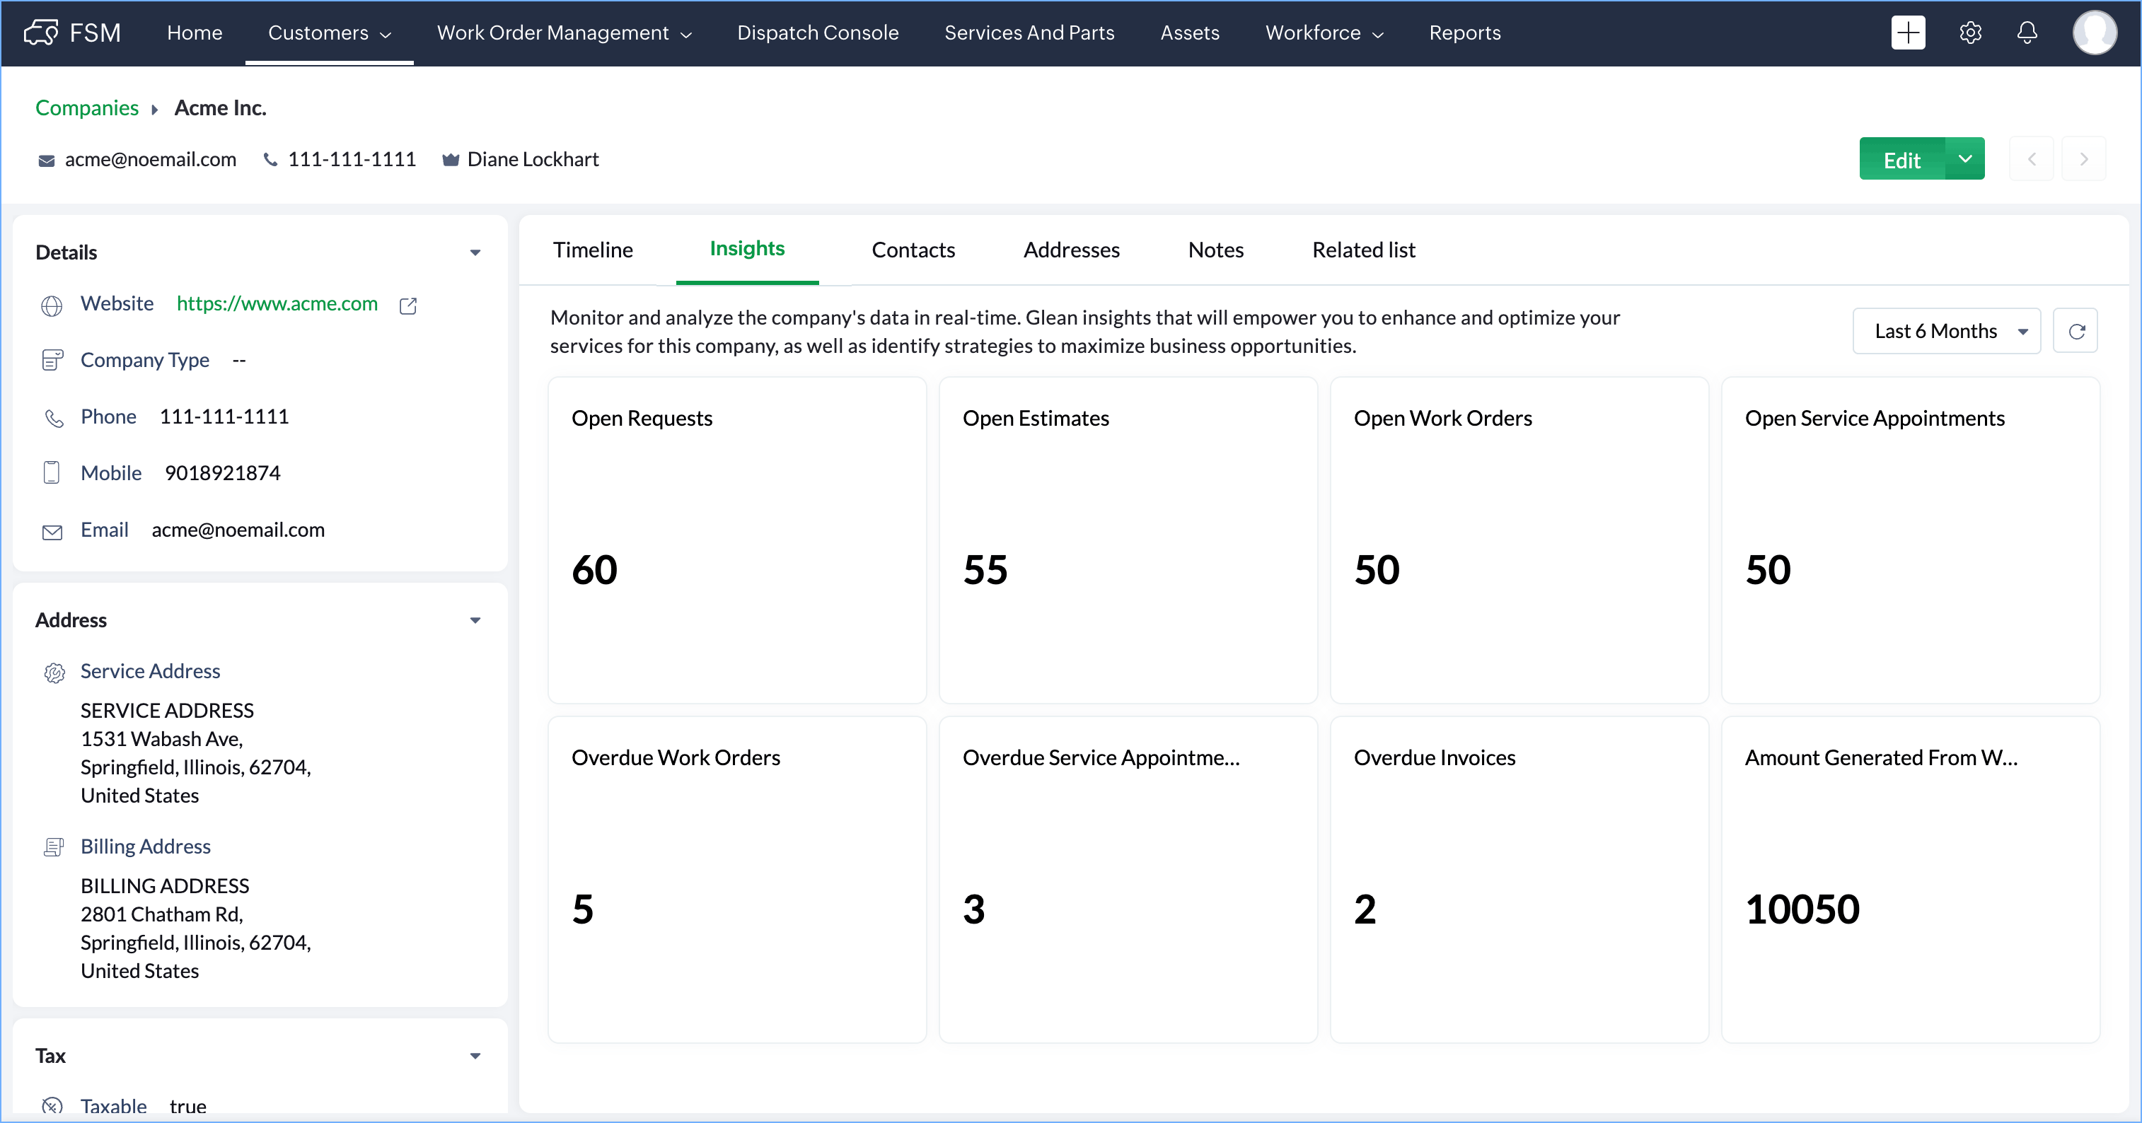Switch to the Timeline tab
Viewport: 2142px width, 1123px height.
(x=592, y=250)
